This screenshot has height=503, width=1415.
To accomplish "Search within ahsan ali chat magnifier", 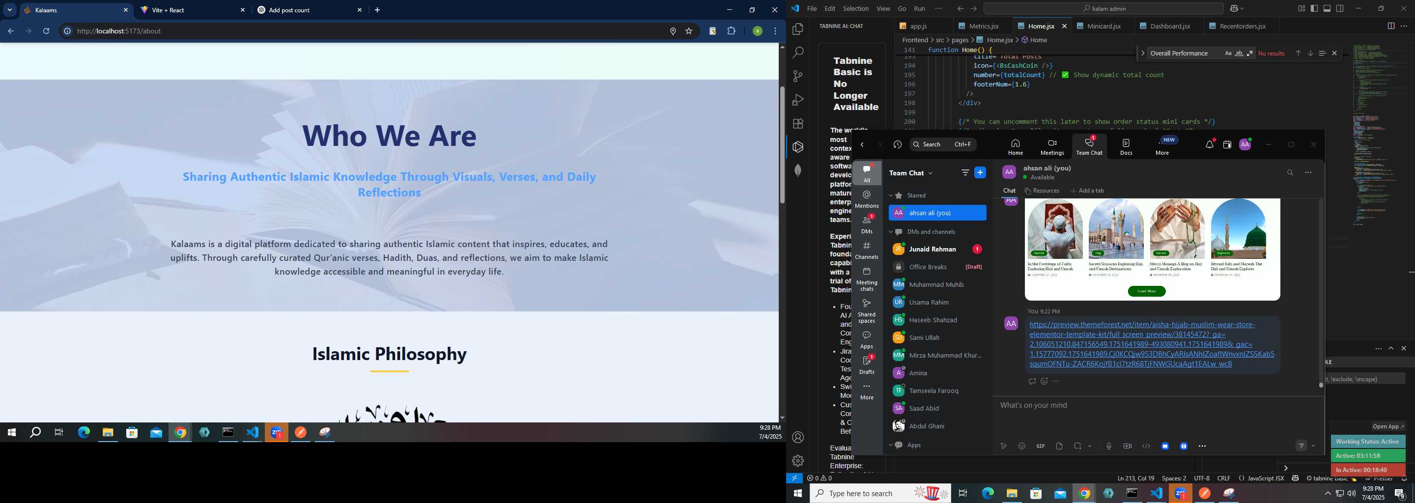I will pos(1290,172).
